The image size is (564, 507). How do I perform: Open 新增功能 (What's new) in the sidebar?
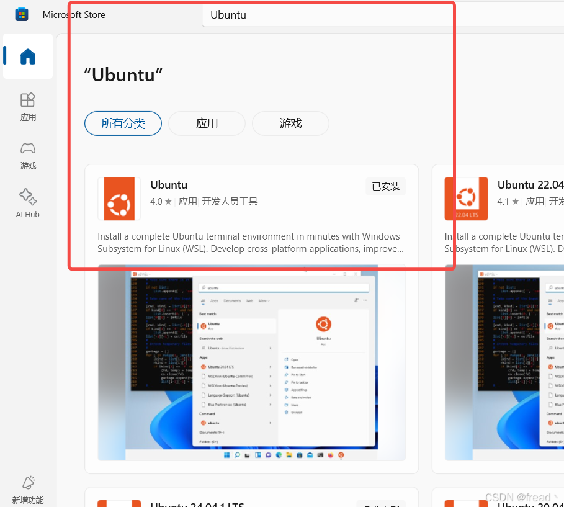point(28,490)
